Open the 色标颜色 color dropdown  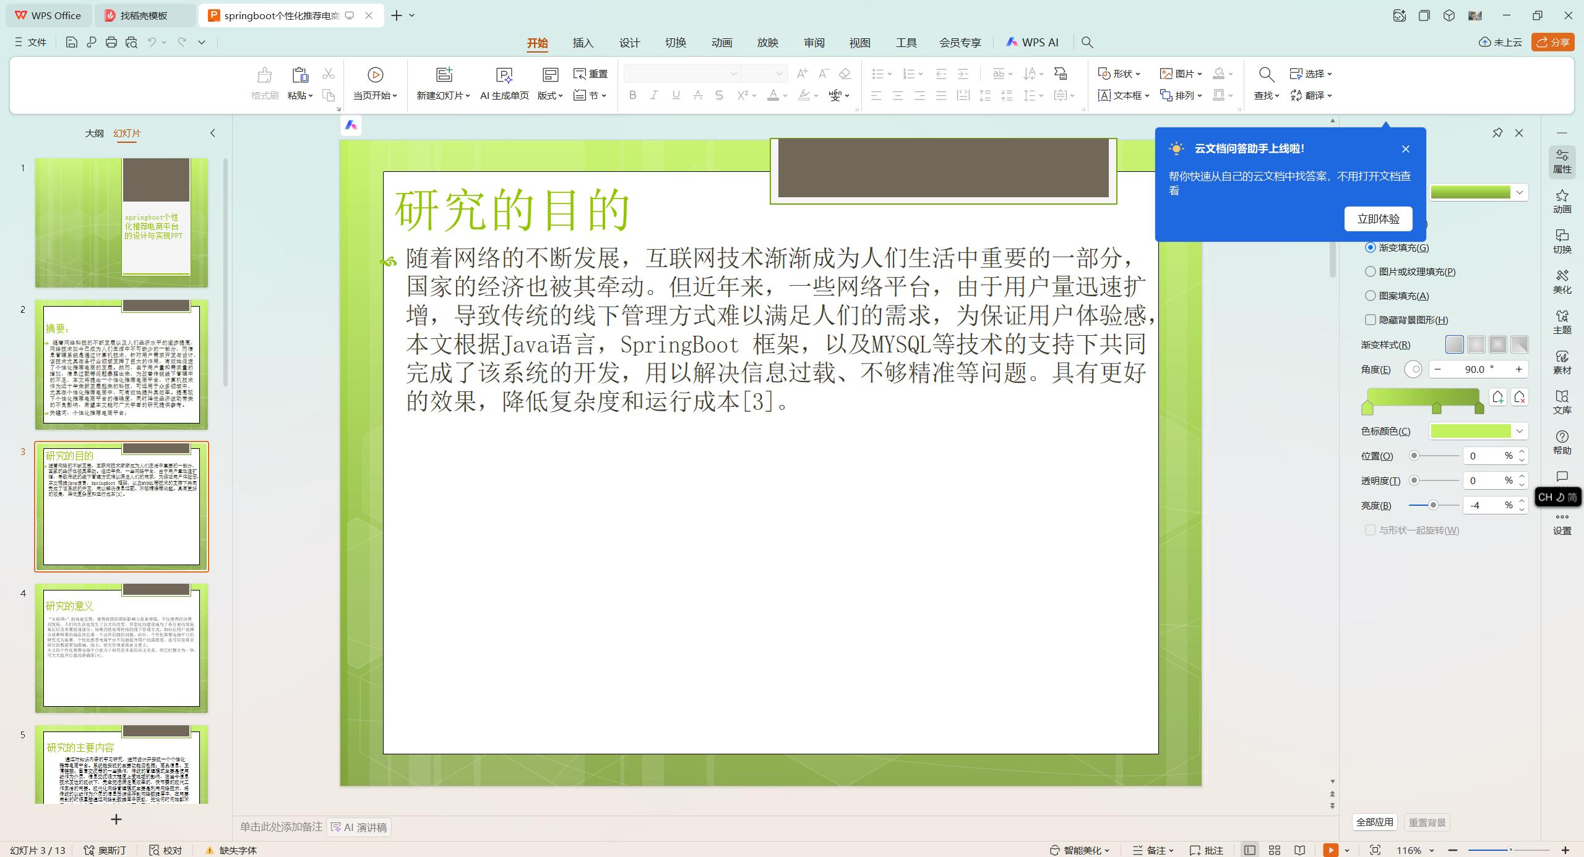[x=1520, y=431]
